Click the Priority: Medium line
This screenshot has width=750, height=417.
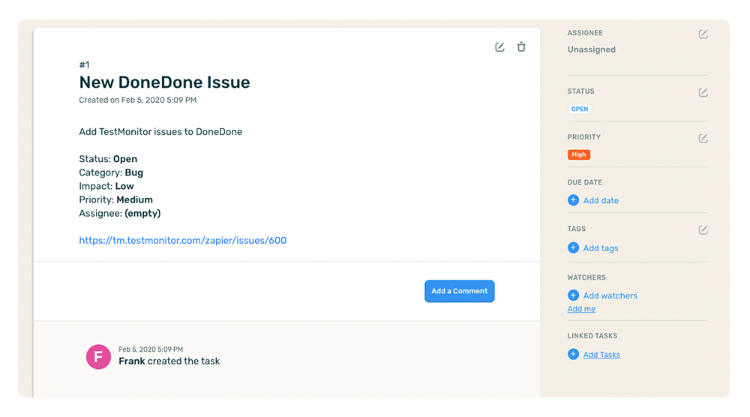115,200
